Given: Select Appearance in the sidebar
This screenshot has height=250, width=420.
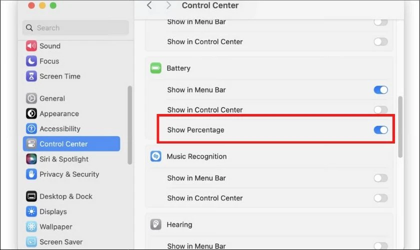Looking at the screenshot, I should tap(59, 114).
